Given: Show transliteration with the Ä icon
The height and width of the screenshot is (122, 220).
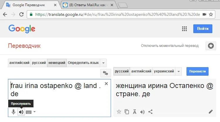Looking at the screenshot, I should point(135,112).
